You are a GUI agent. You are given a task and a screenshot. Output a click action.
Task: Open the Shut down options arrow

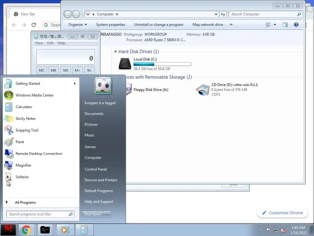(x=107, y=214)
